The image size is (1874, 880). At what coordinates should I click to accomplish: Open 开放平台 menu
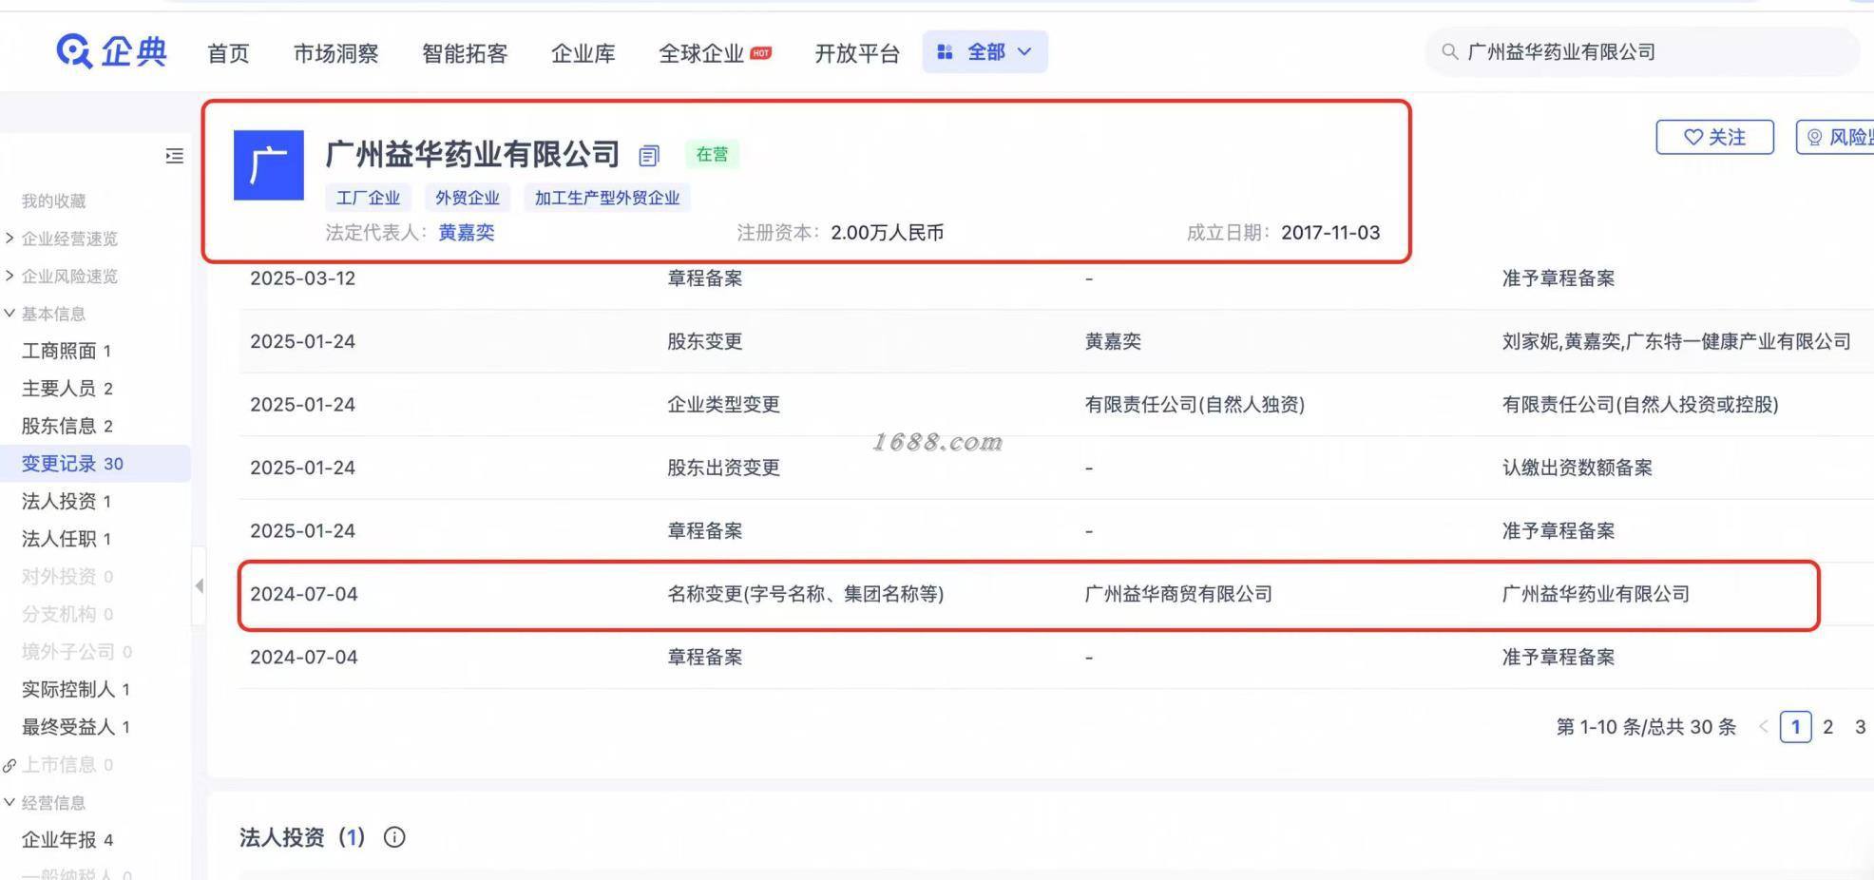(x=857, y=53)
